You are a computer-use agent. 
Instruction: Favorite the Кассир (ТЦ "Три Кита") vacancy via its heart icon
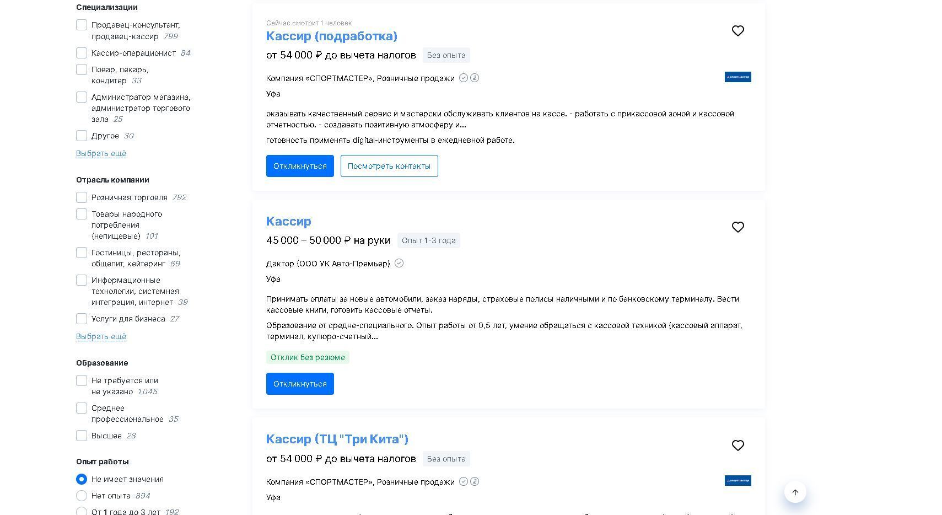coord(738,446)
